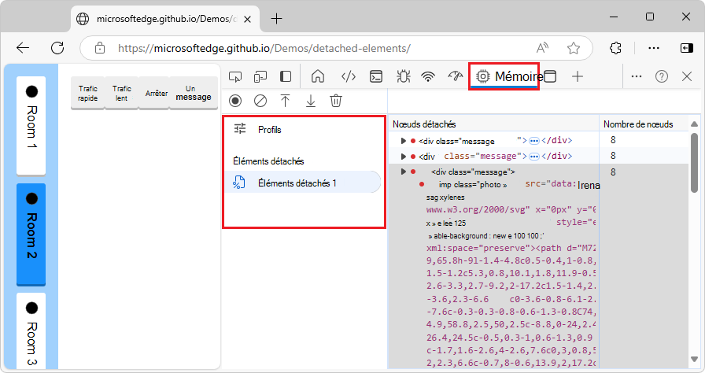Open a new browser tab
The width and height of the screenshot is (705, 373).
pos(276,19)
